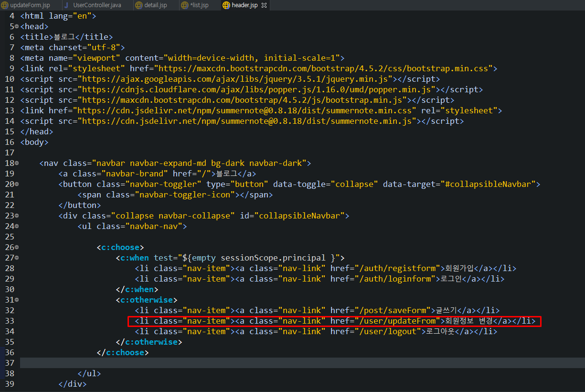Collapse the head section fold on line 5

coord(17,27)
